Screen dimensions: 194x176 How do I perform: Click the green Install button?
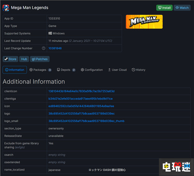coord(165,8)
